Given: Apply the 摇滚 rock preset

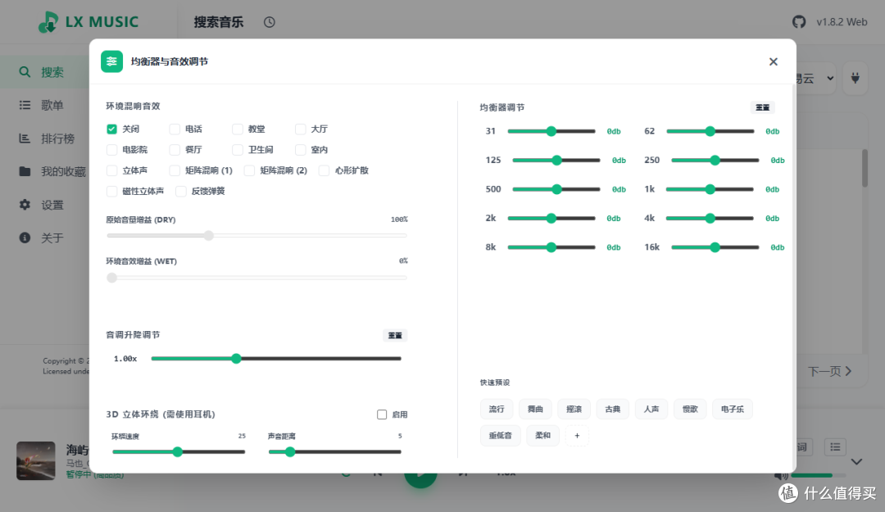Looking at the screenshot, I should click(574, 409).
